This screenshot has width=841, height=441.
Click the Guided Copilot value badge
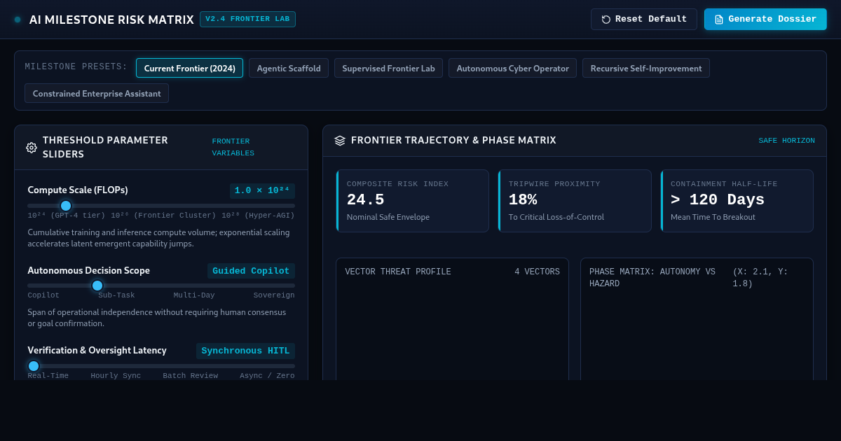[x=251, y=271]
